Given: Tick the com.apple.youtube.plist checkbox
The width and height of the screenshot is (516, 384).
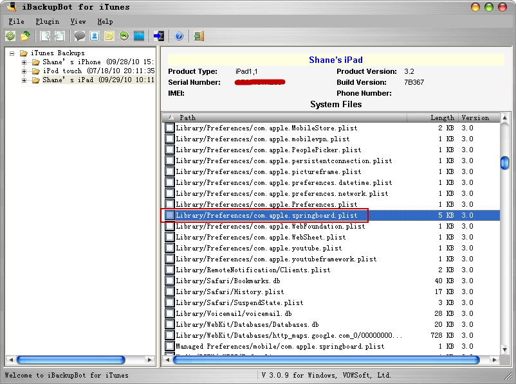Looking at the screenshot, I should coord(169,248).
